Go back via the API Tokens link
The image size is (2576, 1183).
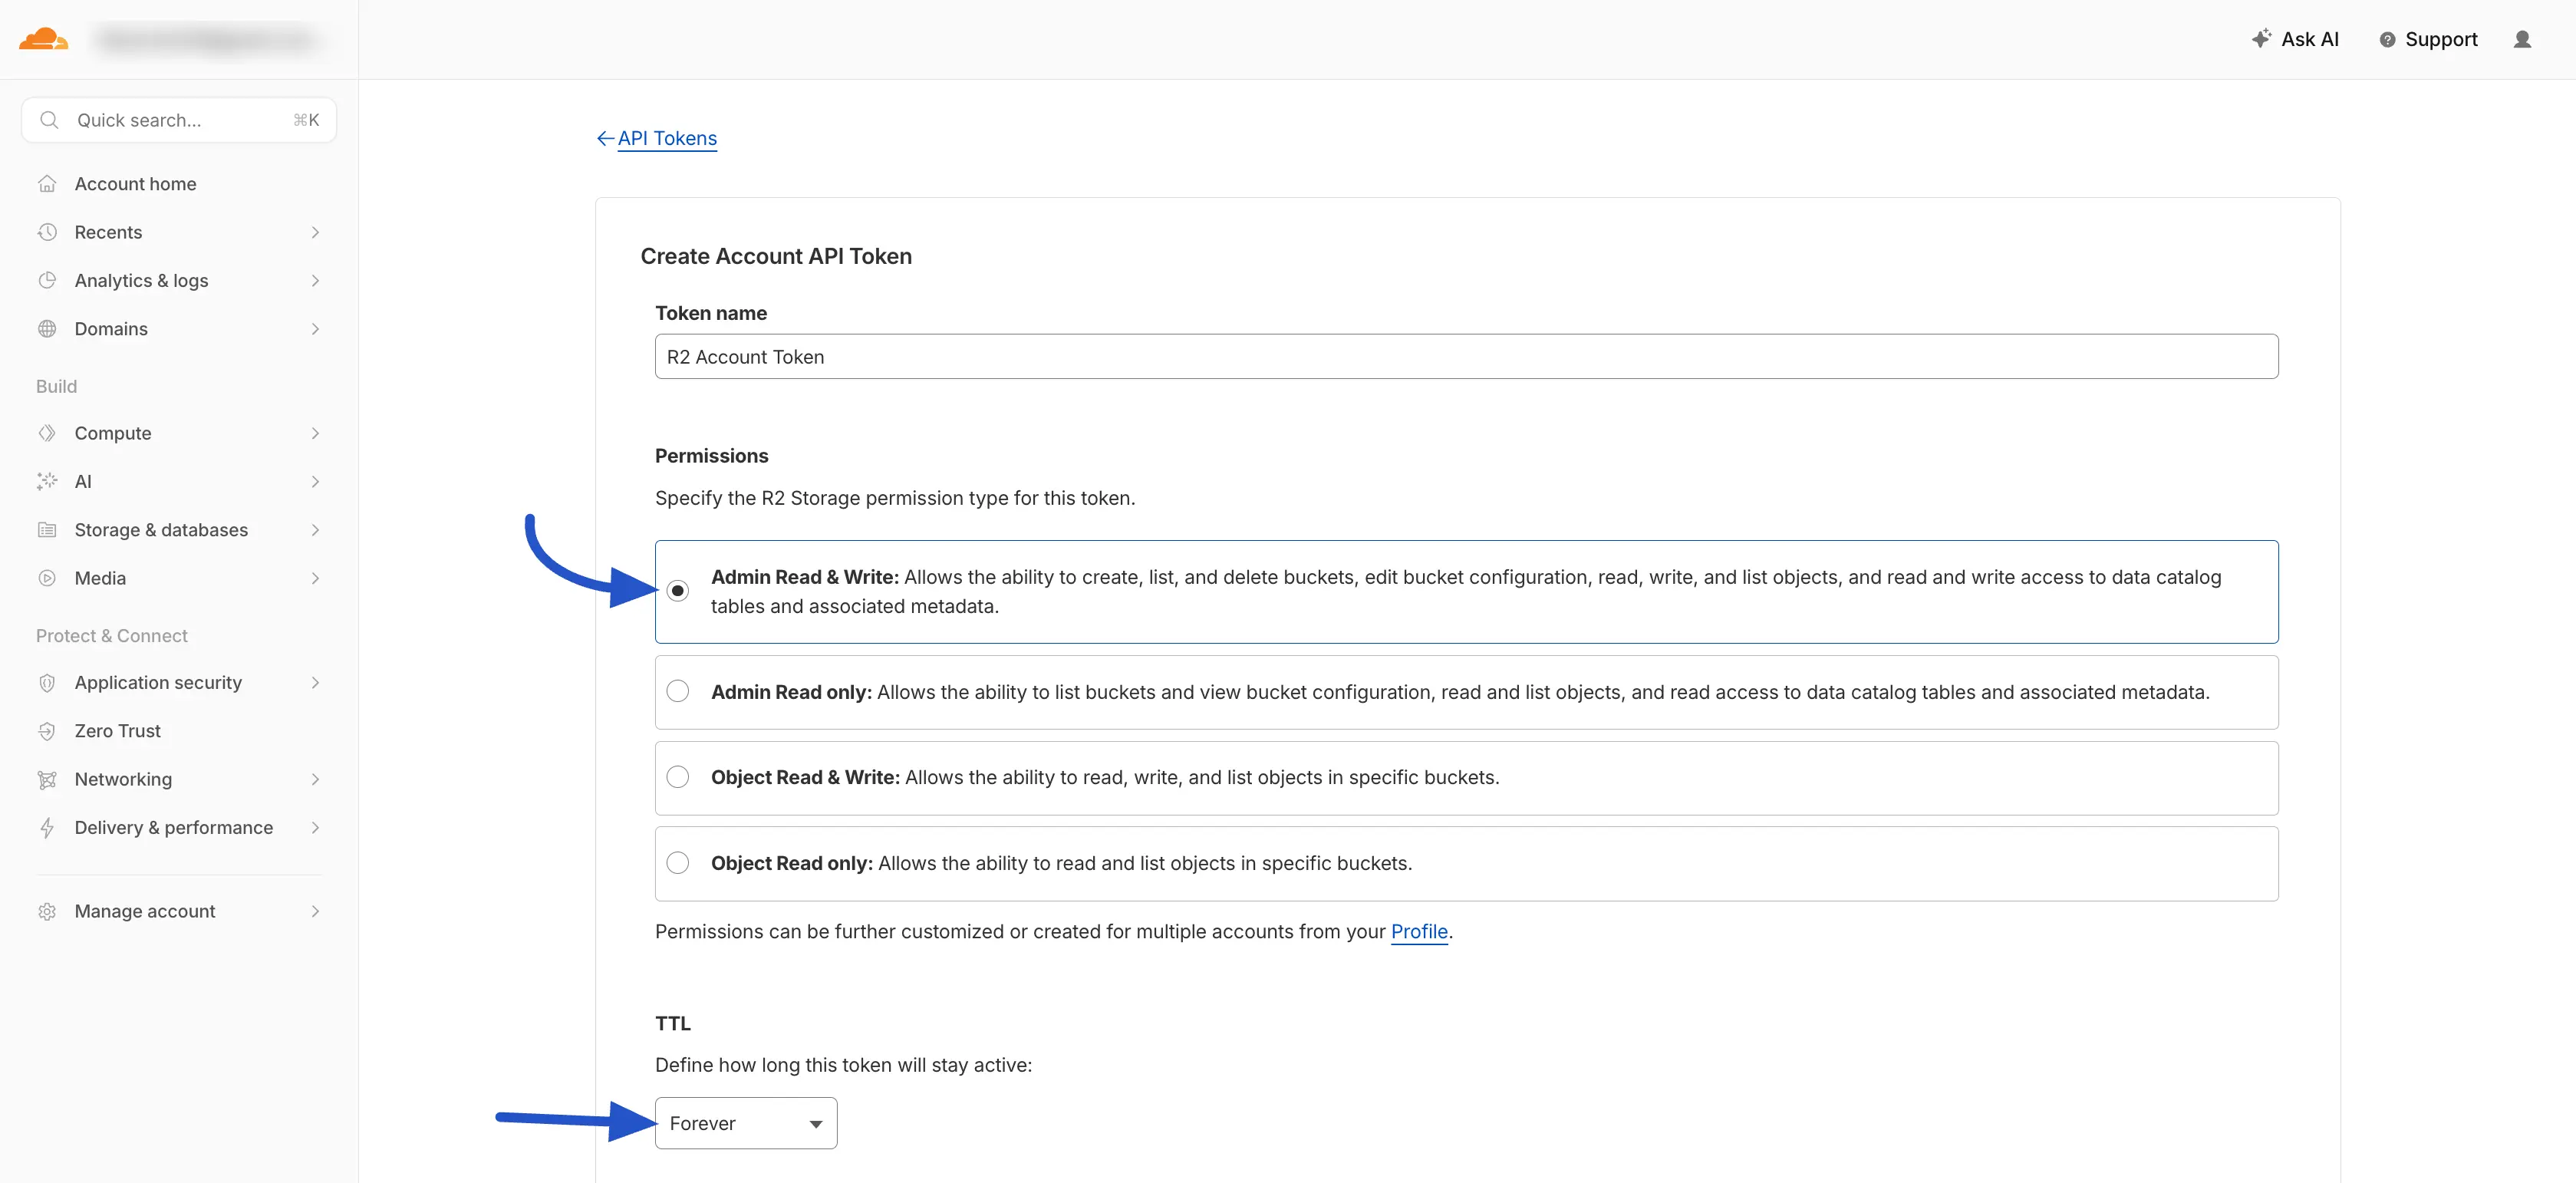666,138
